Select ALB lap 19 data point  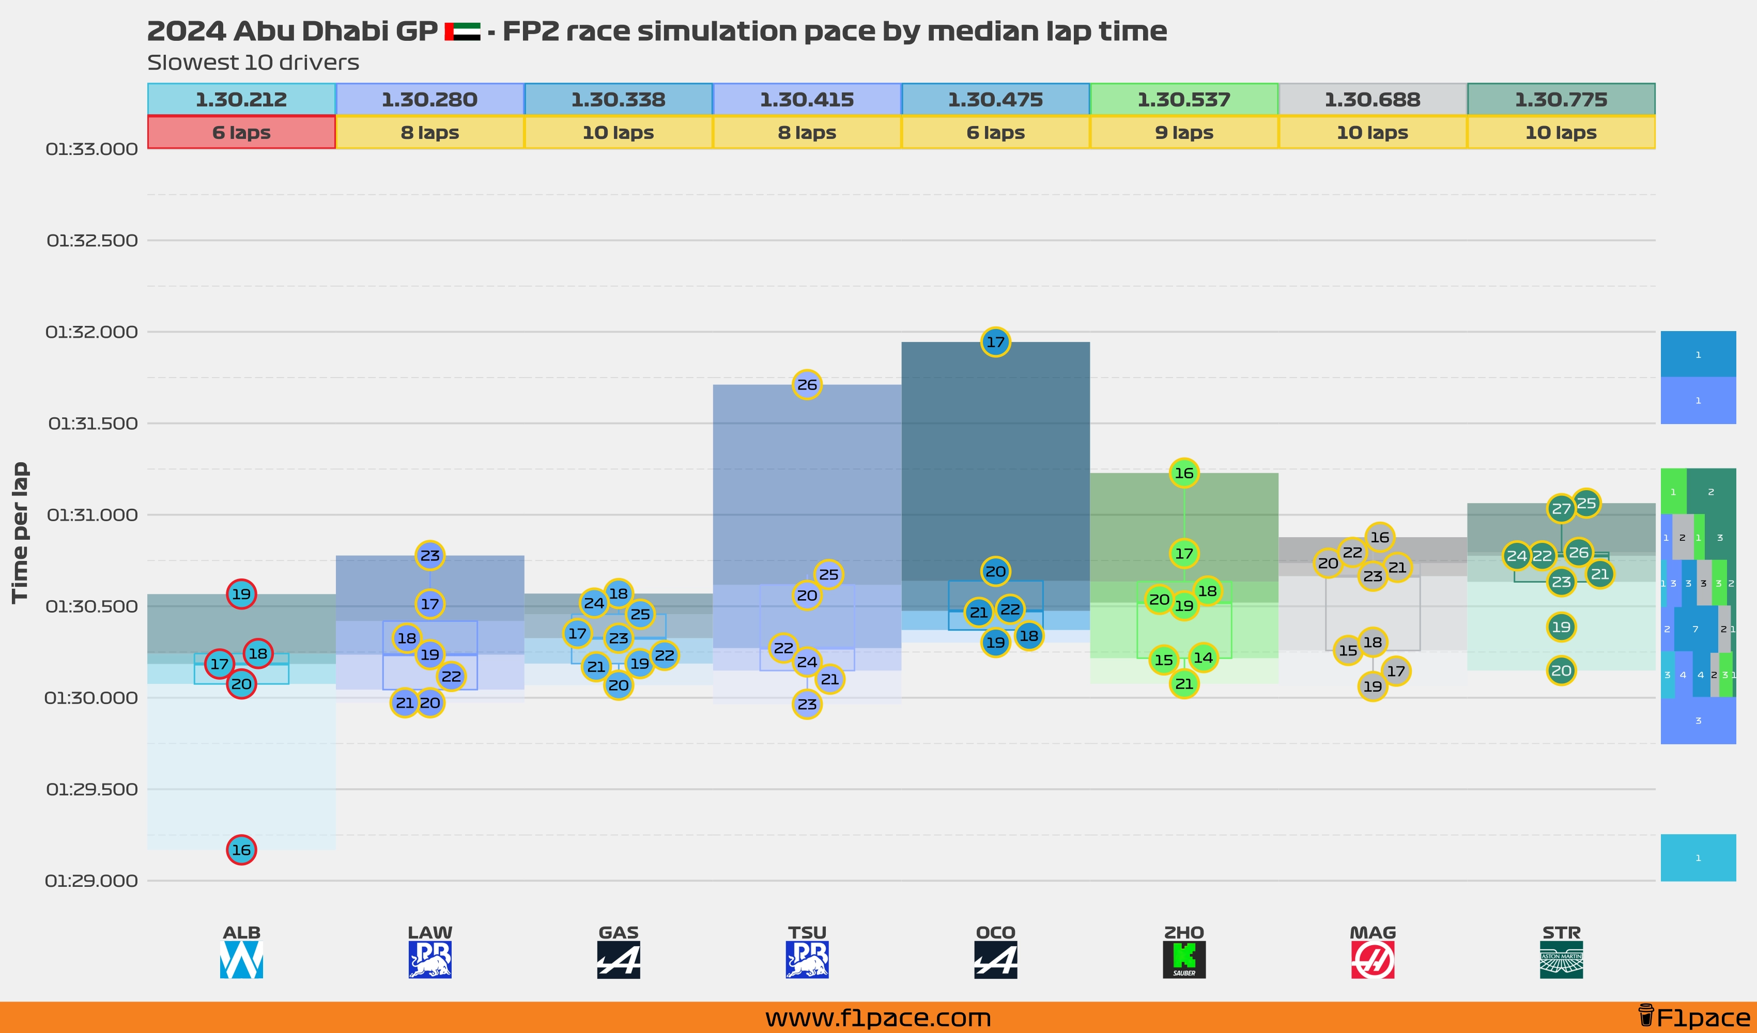(241, 594)
